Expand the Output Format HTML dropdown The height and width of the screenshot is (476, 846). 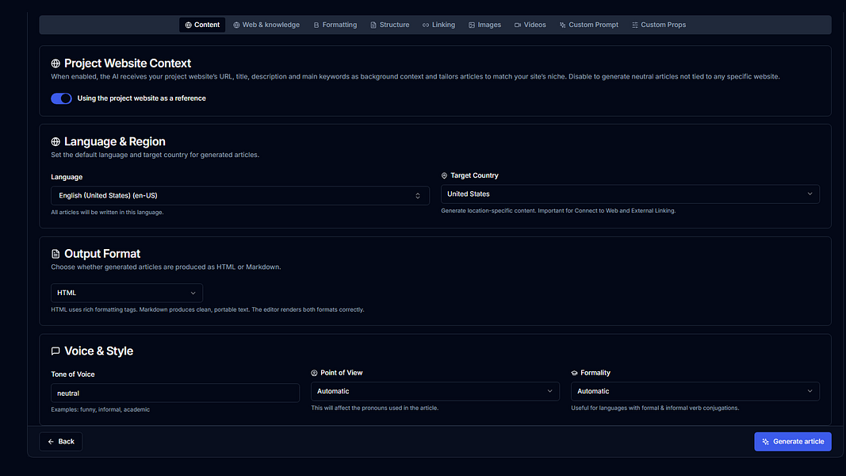127,293
